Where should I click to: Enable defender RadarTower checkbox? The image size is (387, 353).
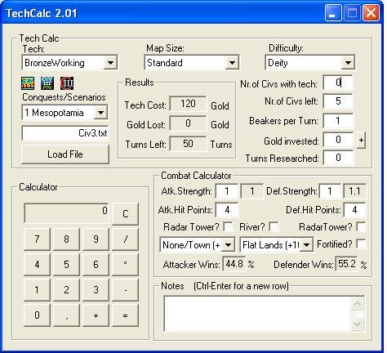tap(361, 226)
